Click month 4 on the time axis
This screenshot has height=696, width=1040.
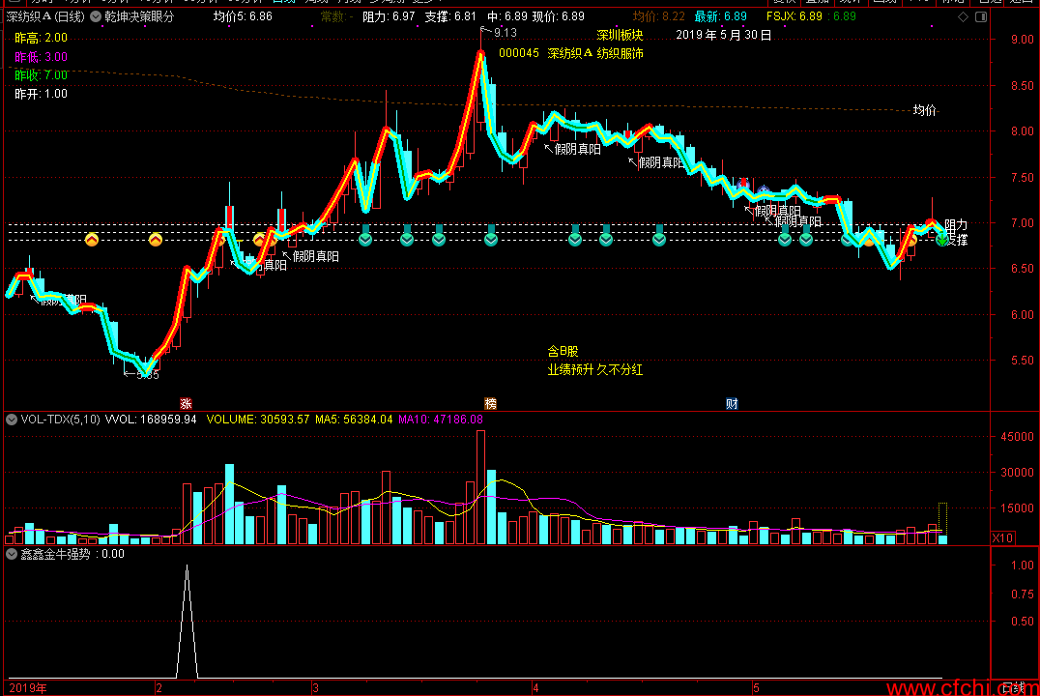[x=535, y=688]
